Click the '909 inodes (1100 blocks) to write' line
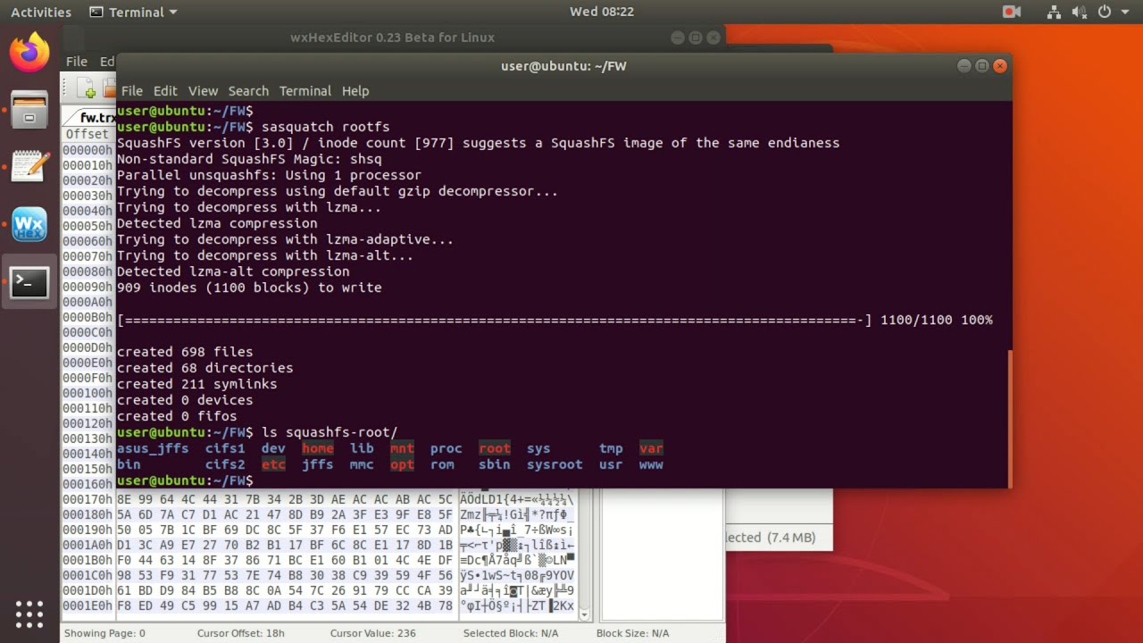Viewport: 1143px width, 643px height. click(x=249, y=288)
